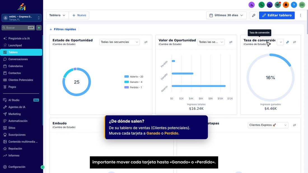Image resolution: width=308 pixels, height=173 pixels.
Task: Click the 16% conversion gauge
Action: pos(270,78)
